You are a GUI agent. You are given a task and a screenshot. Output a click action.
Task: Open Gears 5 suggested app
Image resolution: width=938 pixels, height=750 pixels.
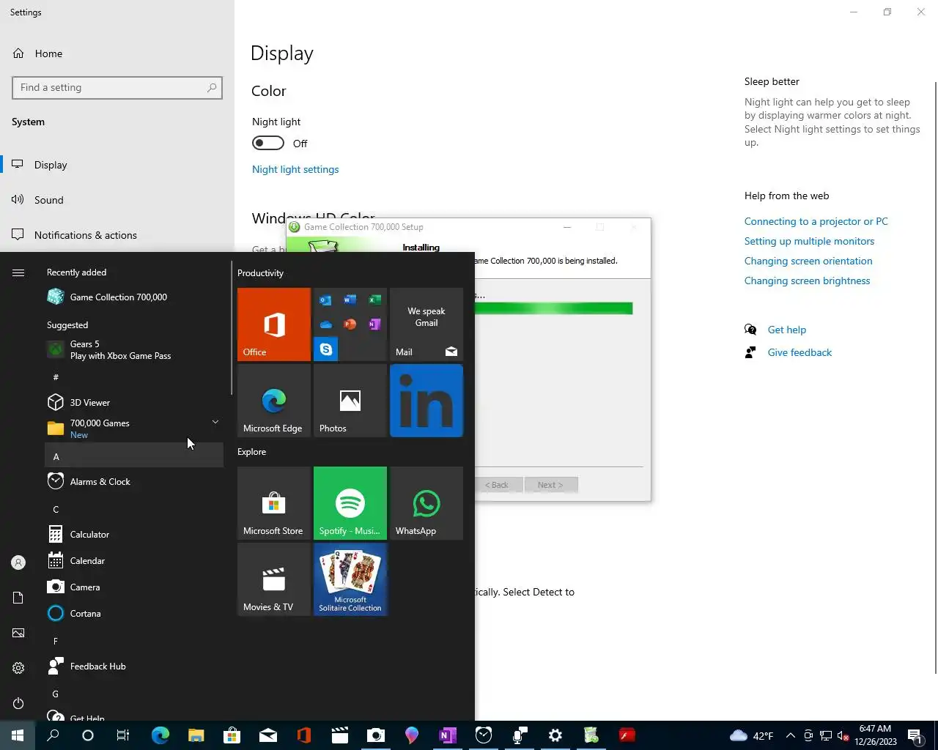point(134,350)
